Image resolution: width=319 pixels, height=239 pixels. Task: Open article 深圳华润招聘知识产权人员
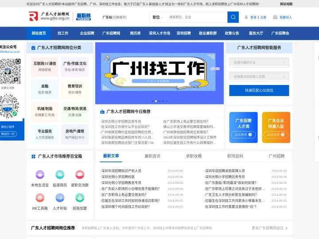click(121, 171)
